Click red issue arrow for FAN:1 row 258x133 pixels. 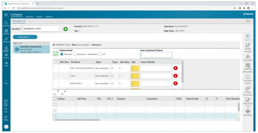175,76
